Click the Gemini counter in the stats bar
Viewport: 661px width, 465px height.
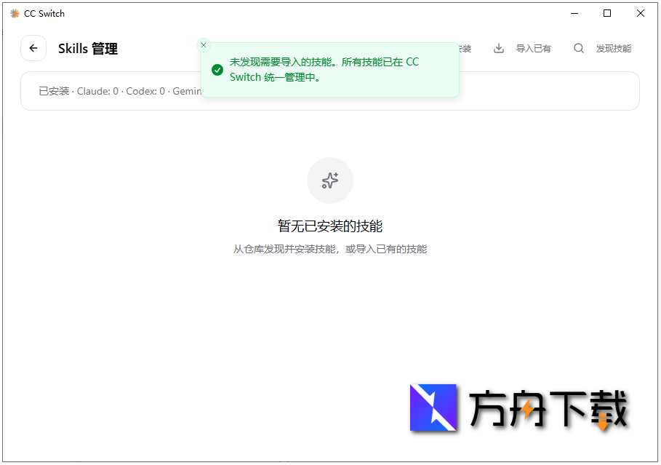pyautogui.click(x=189, y=91)
